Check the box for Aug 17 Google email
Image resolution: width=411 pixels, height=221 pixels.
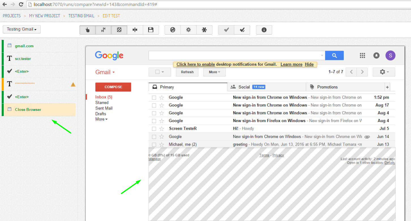click(154, 105)
